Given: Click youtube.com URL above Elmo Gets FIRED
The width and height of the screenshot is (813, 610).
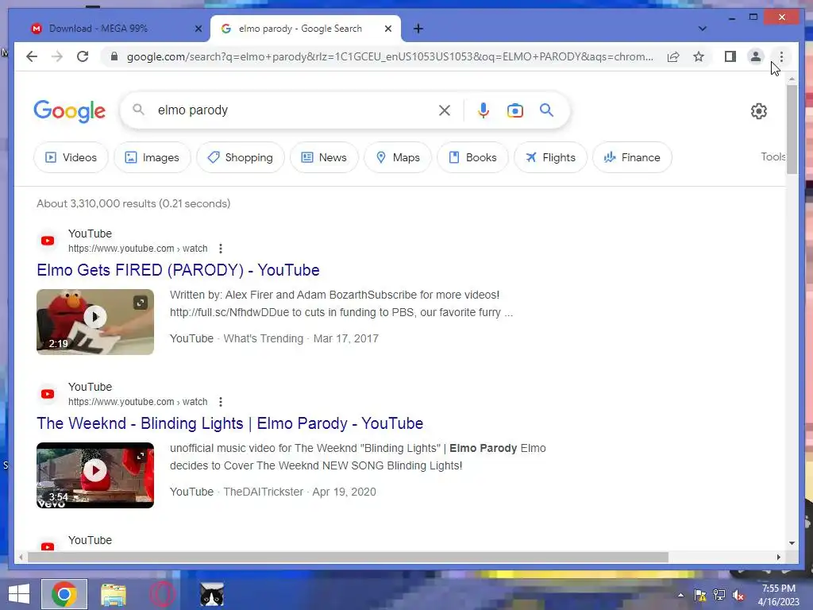Looking at the screenshot, I should [x=137, y=249].
